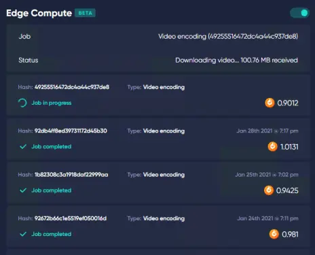
Task: Click Job completed under hash 1b82308c3a
Action: [x=52, y=190]
